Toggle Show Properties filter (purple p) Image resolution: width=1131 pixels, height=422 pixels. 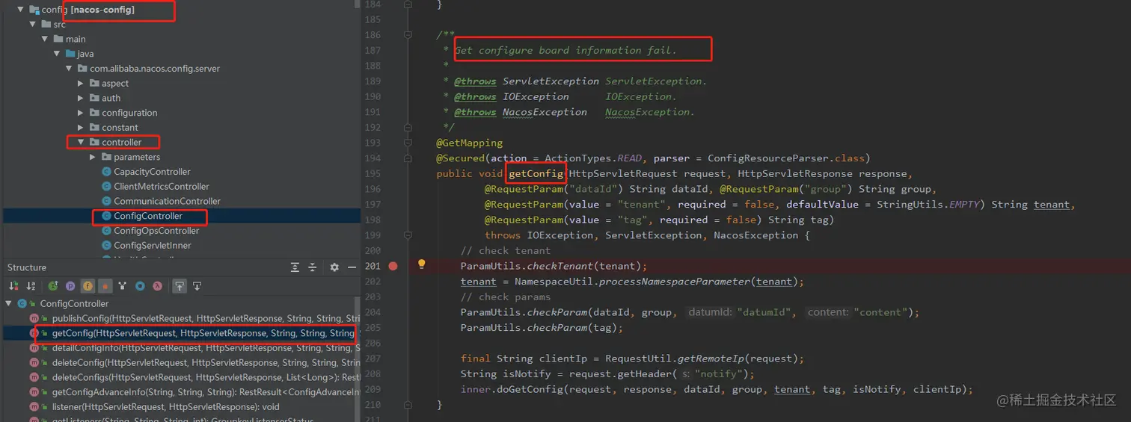click(70, 286)
